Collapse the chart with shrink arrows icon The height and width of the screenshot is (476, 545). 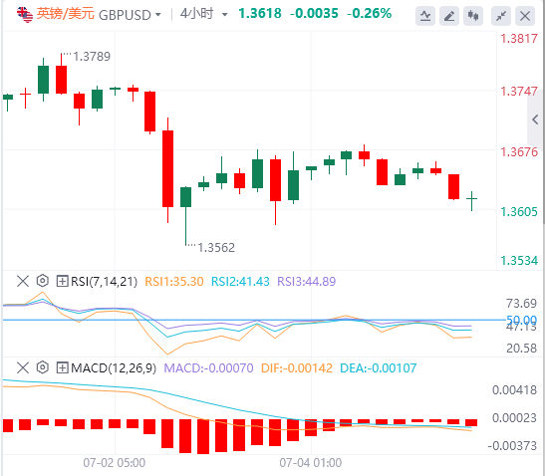(x=501, y=16)
